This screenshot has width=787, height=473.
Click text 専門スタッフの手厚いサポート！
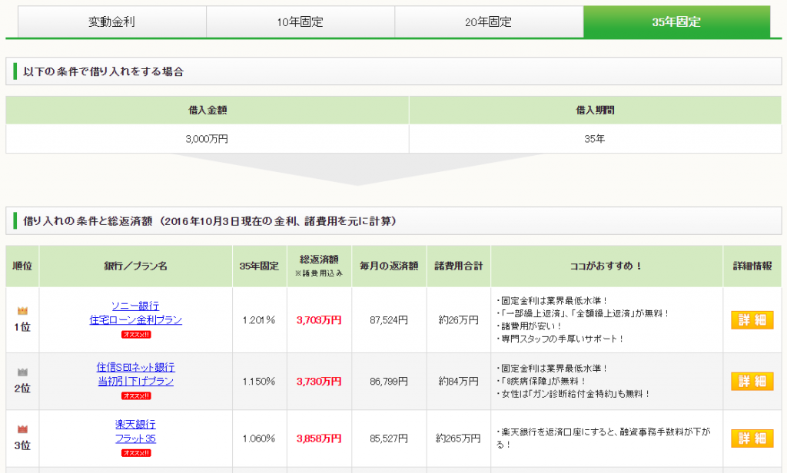(562, 339)
